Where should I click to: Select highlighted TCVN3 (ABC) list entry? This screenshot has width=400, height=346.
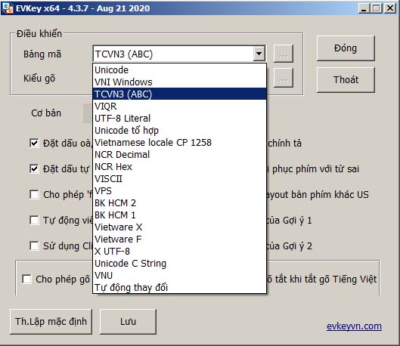tap(180, 94)
